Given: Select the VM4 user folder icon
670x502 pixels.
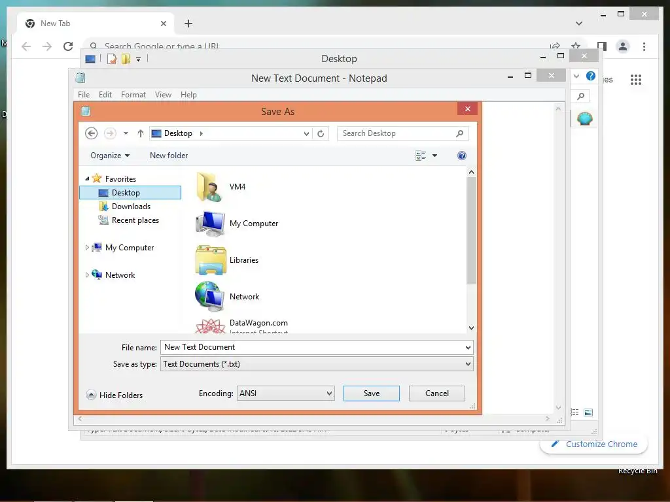Looking at the screenshot, I should pyautogui.click(x=210, y=187).
